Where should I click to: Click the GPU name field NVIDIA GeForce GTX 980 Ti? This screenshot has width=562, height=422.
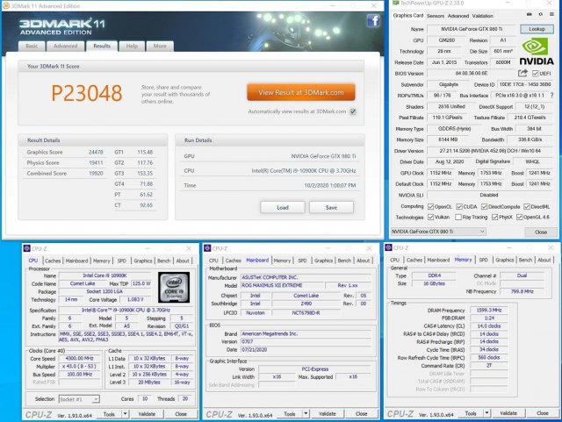pyautogui.click(x=472, y=29)
